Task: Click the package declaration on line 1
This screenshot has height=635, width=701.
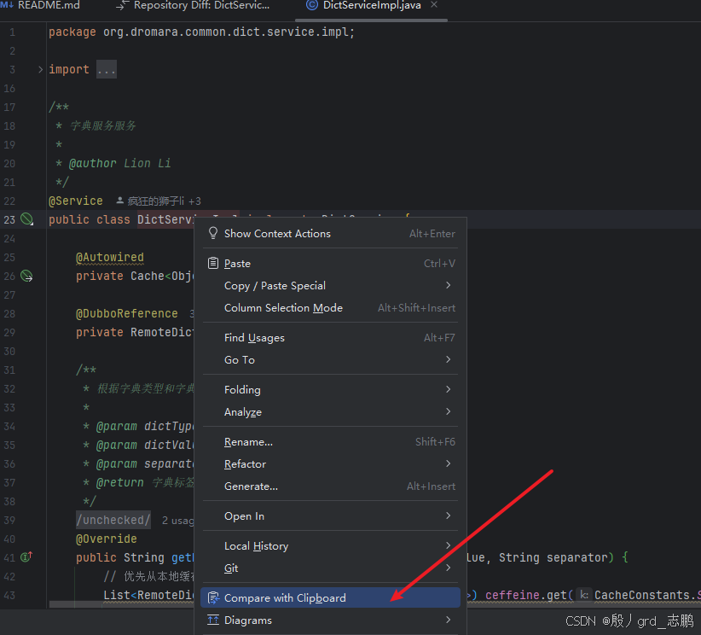Action: pos(201,32)
